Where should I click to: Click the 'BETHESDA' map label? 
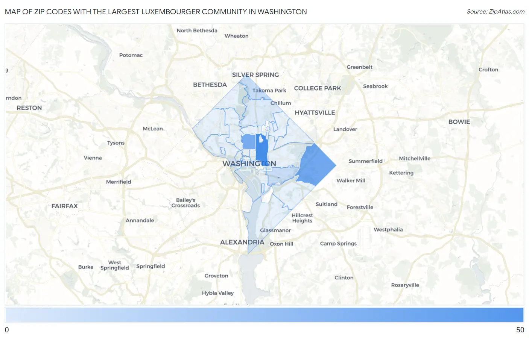click(x=210, y=85)
